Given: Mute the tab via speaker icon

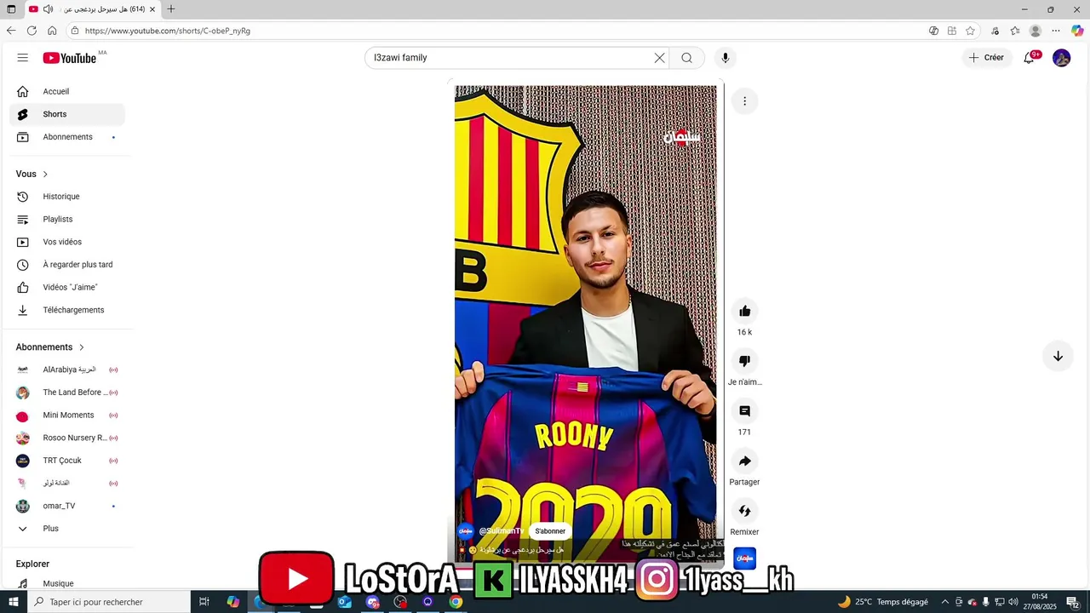Looking at the screenshot, I should (x=49, y=9).
